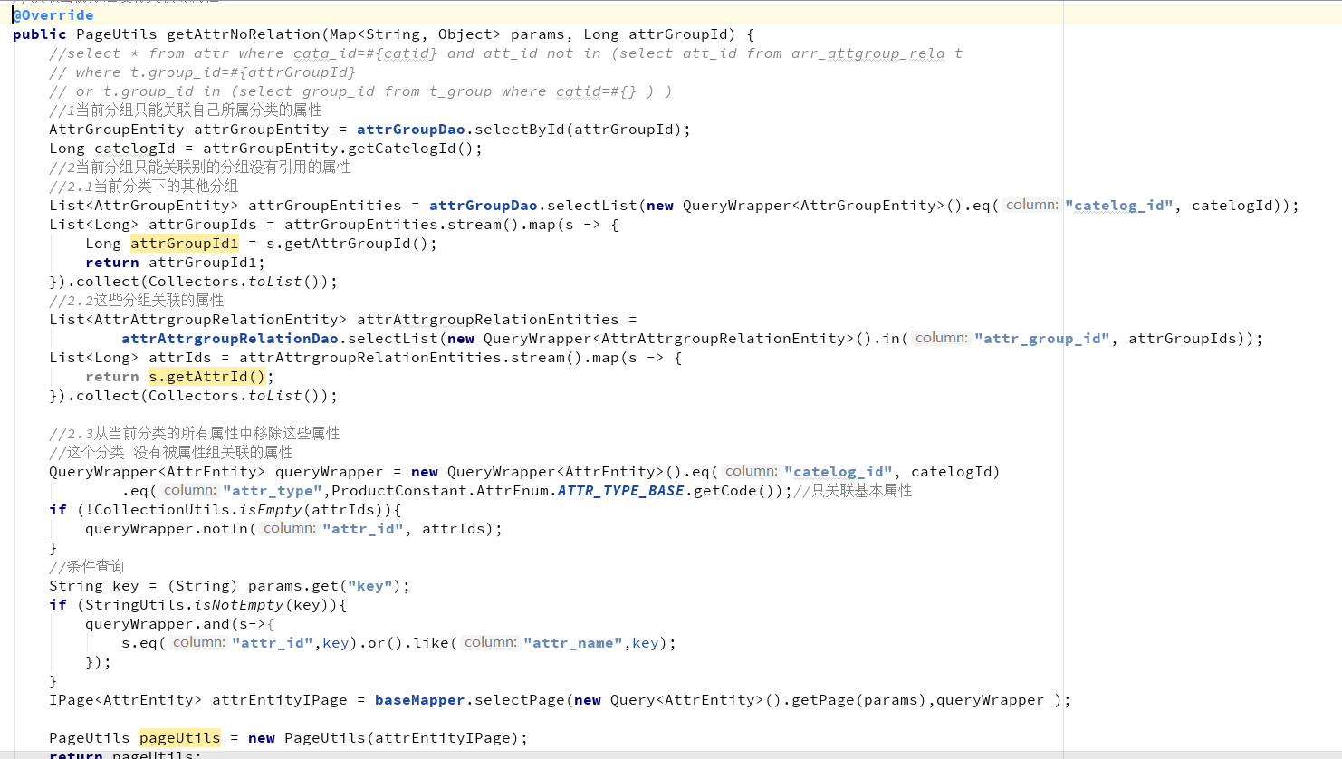Click comment '//只关联基本属性'
This screenshot has width=1342, height=759.
pyautogui.click(x=853, y=490)
